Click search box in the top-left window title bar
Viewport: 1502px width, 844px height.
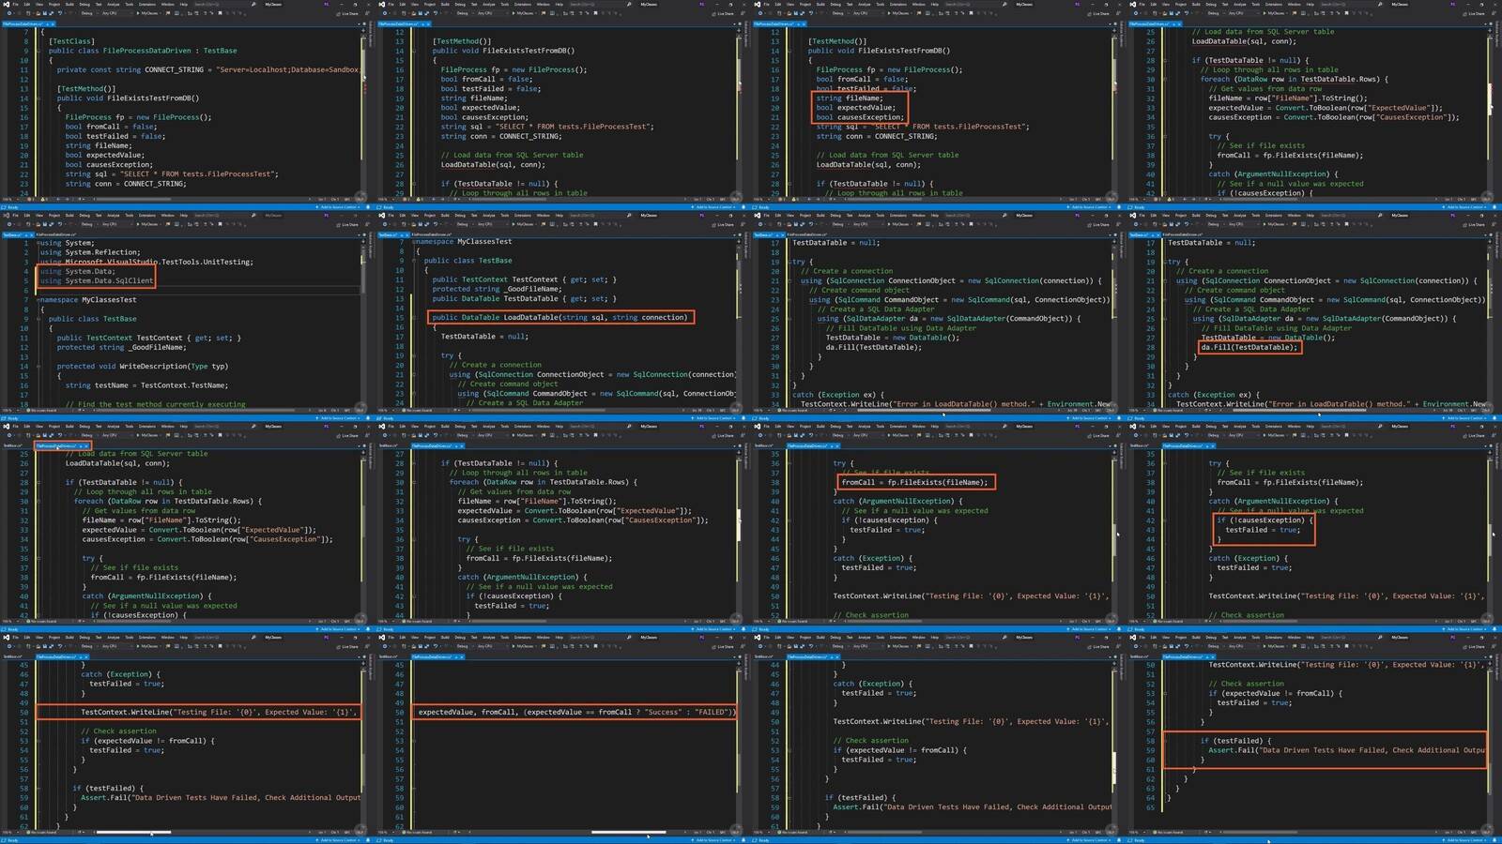pos(207,5)
